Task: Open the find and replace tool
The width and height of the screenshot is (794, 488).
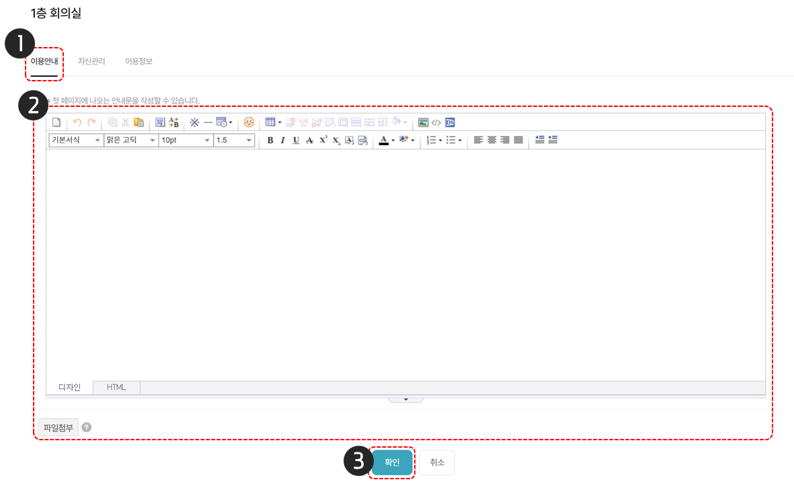Action: [x=173, y=122]
